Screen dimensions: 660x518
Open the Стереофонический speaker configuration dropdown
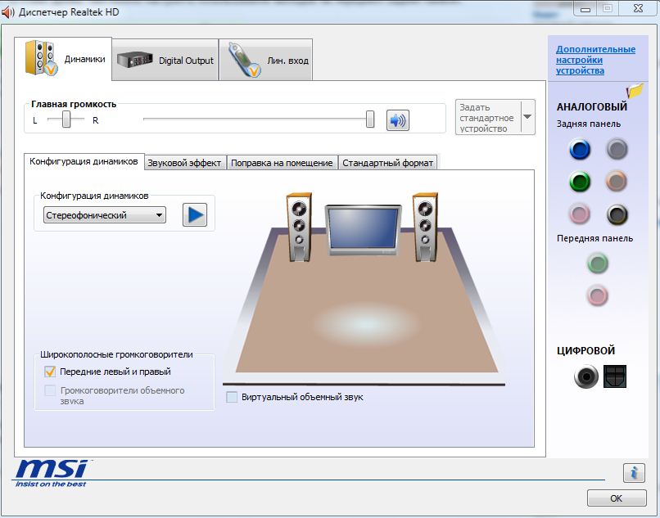click(x=104, y=215)
